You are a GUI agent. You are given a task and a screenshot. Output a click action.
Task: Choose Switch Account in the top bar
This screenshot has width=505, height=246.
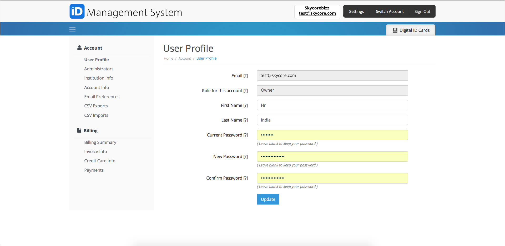coord(390,12)
